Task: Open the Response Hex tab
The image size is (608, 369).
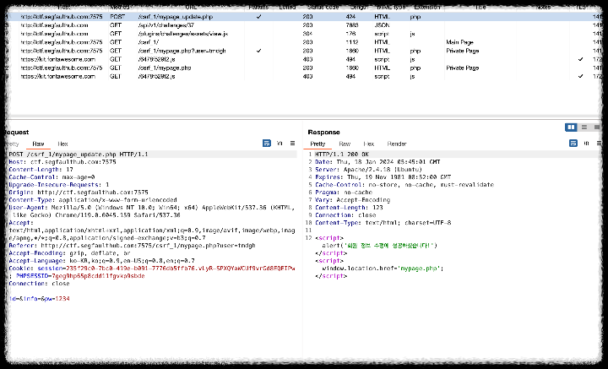Action: click(x=369, y=144)
